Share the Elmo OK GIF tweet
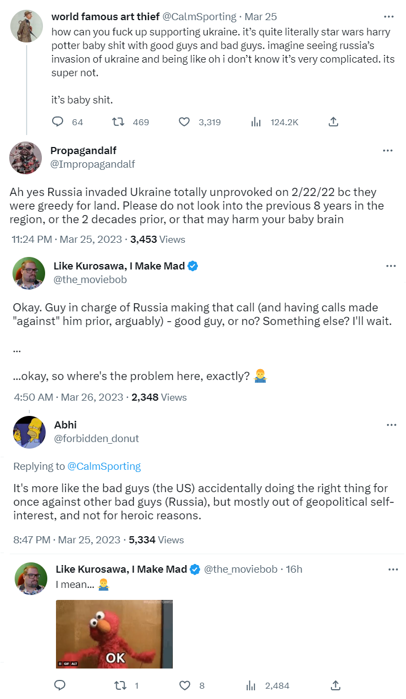This screenshot has width=406, height=699. pyautogui.click(x=336, y=685)
